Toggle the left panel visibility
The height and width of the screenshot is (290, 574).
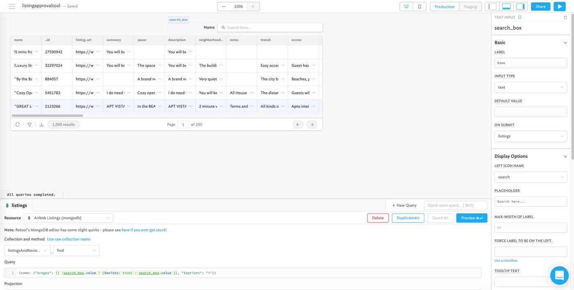(x=492, y=7)
